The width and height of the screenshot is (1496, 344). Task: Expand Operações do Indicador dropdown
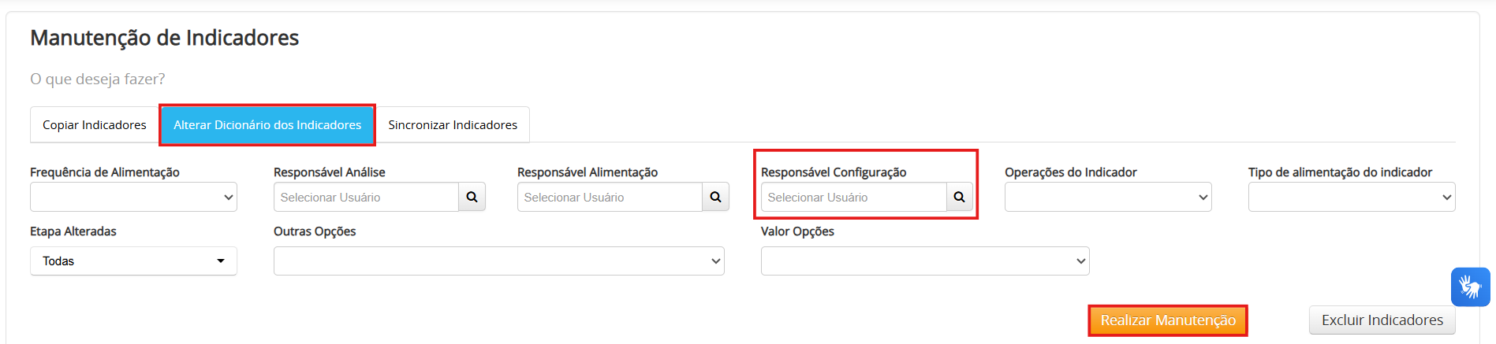coord(1108,197)
